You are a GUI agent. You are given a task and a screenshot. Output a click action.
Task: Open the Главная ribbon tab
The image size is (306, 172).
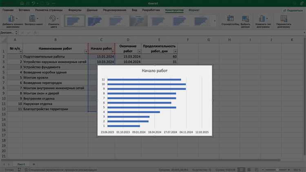[8, 10]
